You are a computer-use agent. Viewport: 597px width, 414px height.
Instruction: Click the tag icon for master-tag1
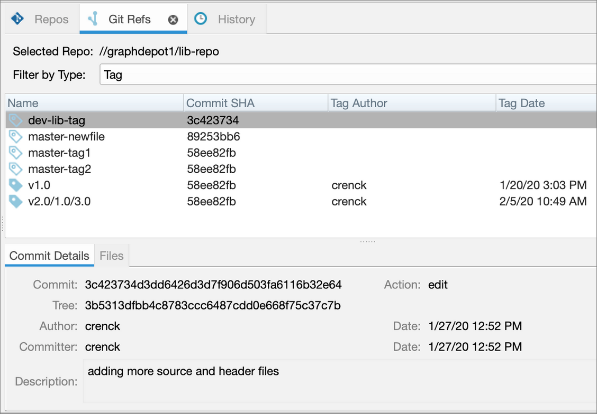(16, 153)
